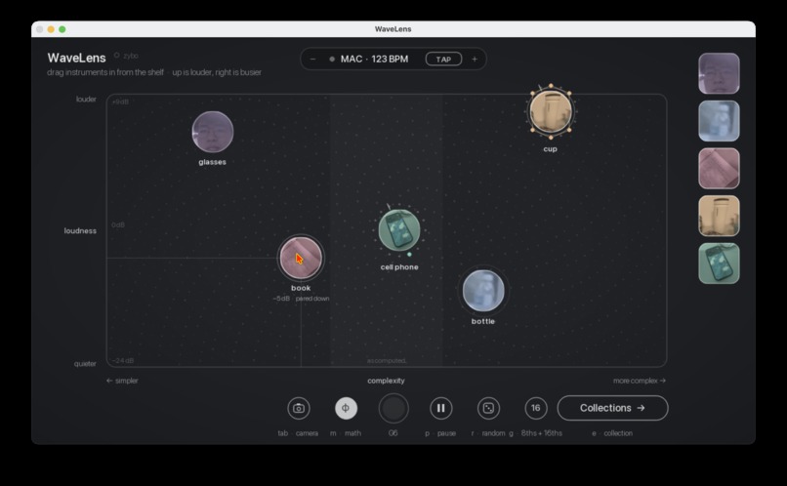Click the 'pared down' readout under book
Image resolution: width=787 pixels, height=486 pixels.
[312, 299]
